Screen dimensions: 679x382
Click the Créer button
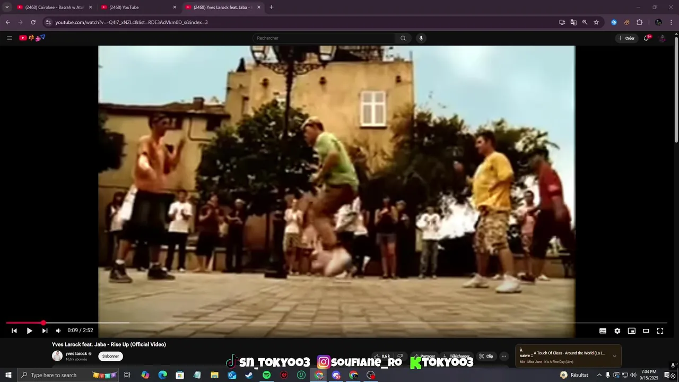pyautogui.click(x=626, y=38)
